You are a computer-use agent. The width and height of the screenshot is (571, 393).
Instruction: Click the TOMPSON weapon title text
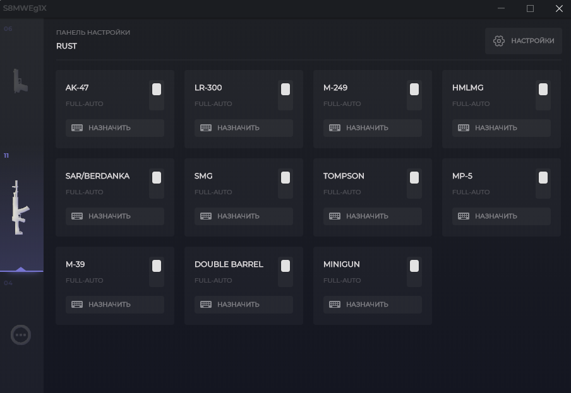tap(344, 176)
